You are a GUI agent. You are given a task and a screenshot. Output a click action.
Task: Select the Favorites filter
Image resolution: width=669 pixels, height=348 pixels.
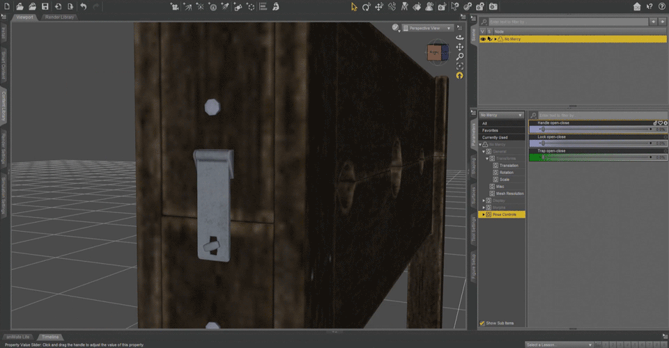502,130
